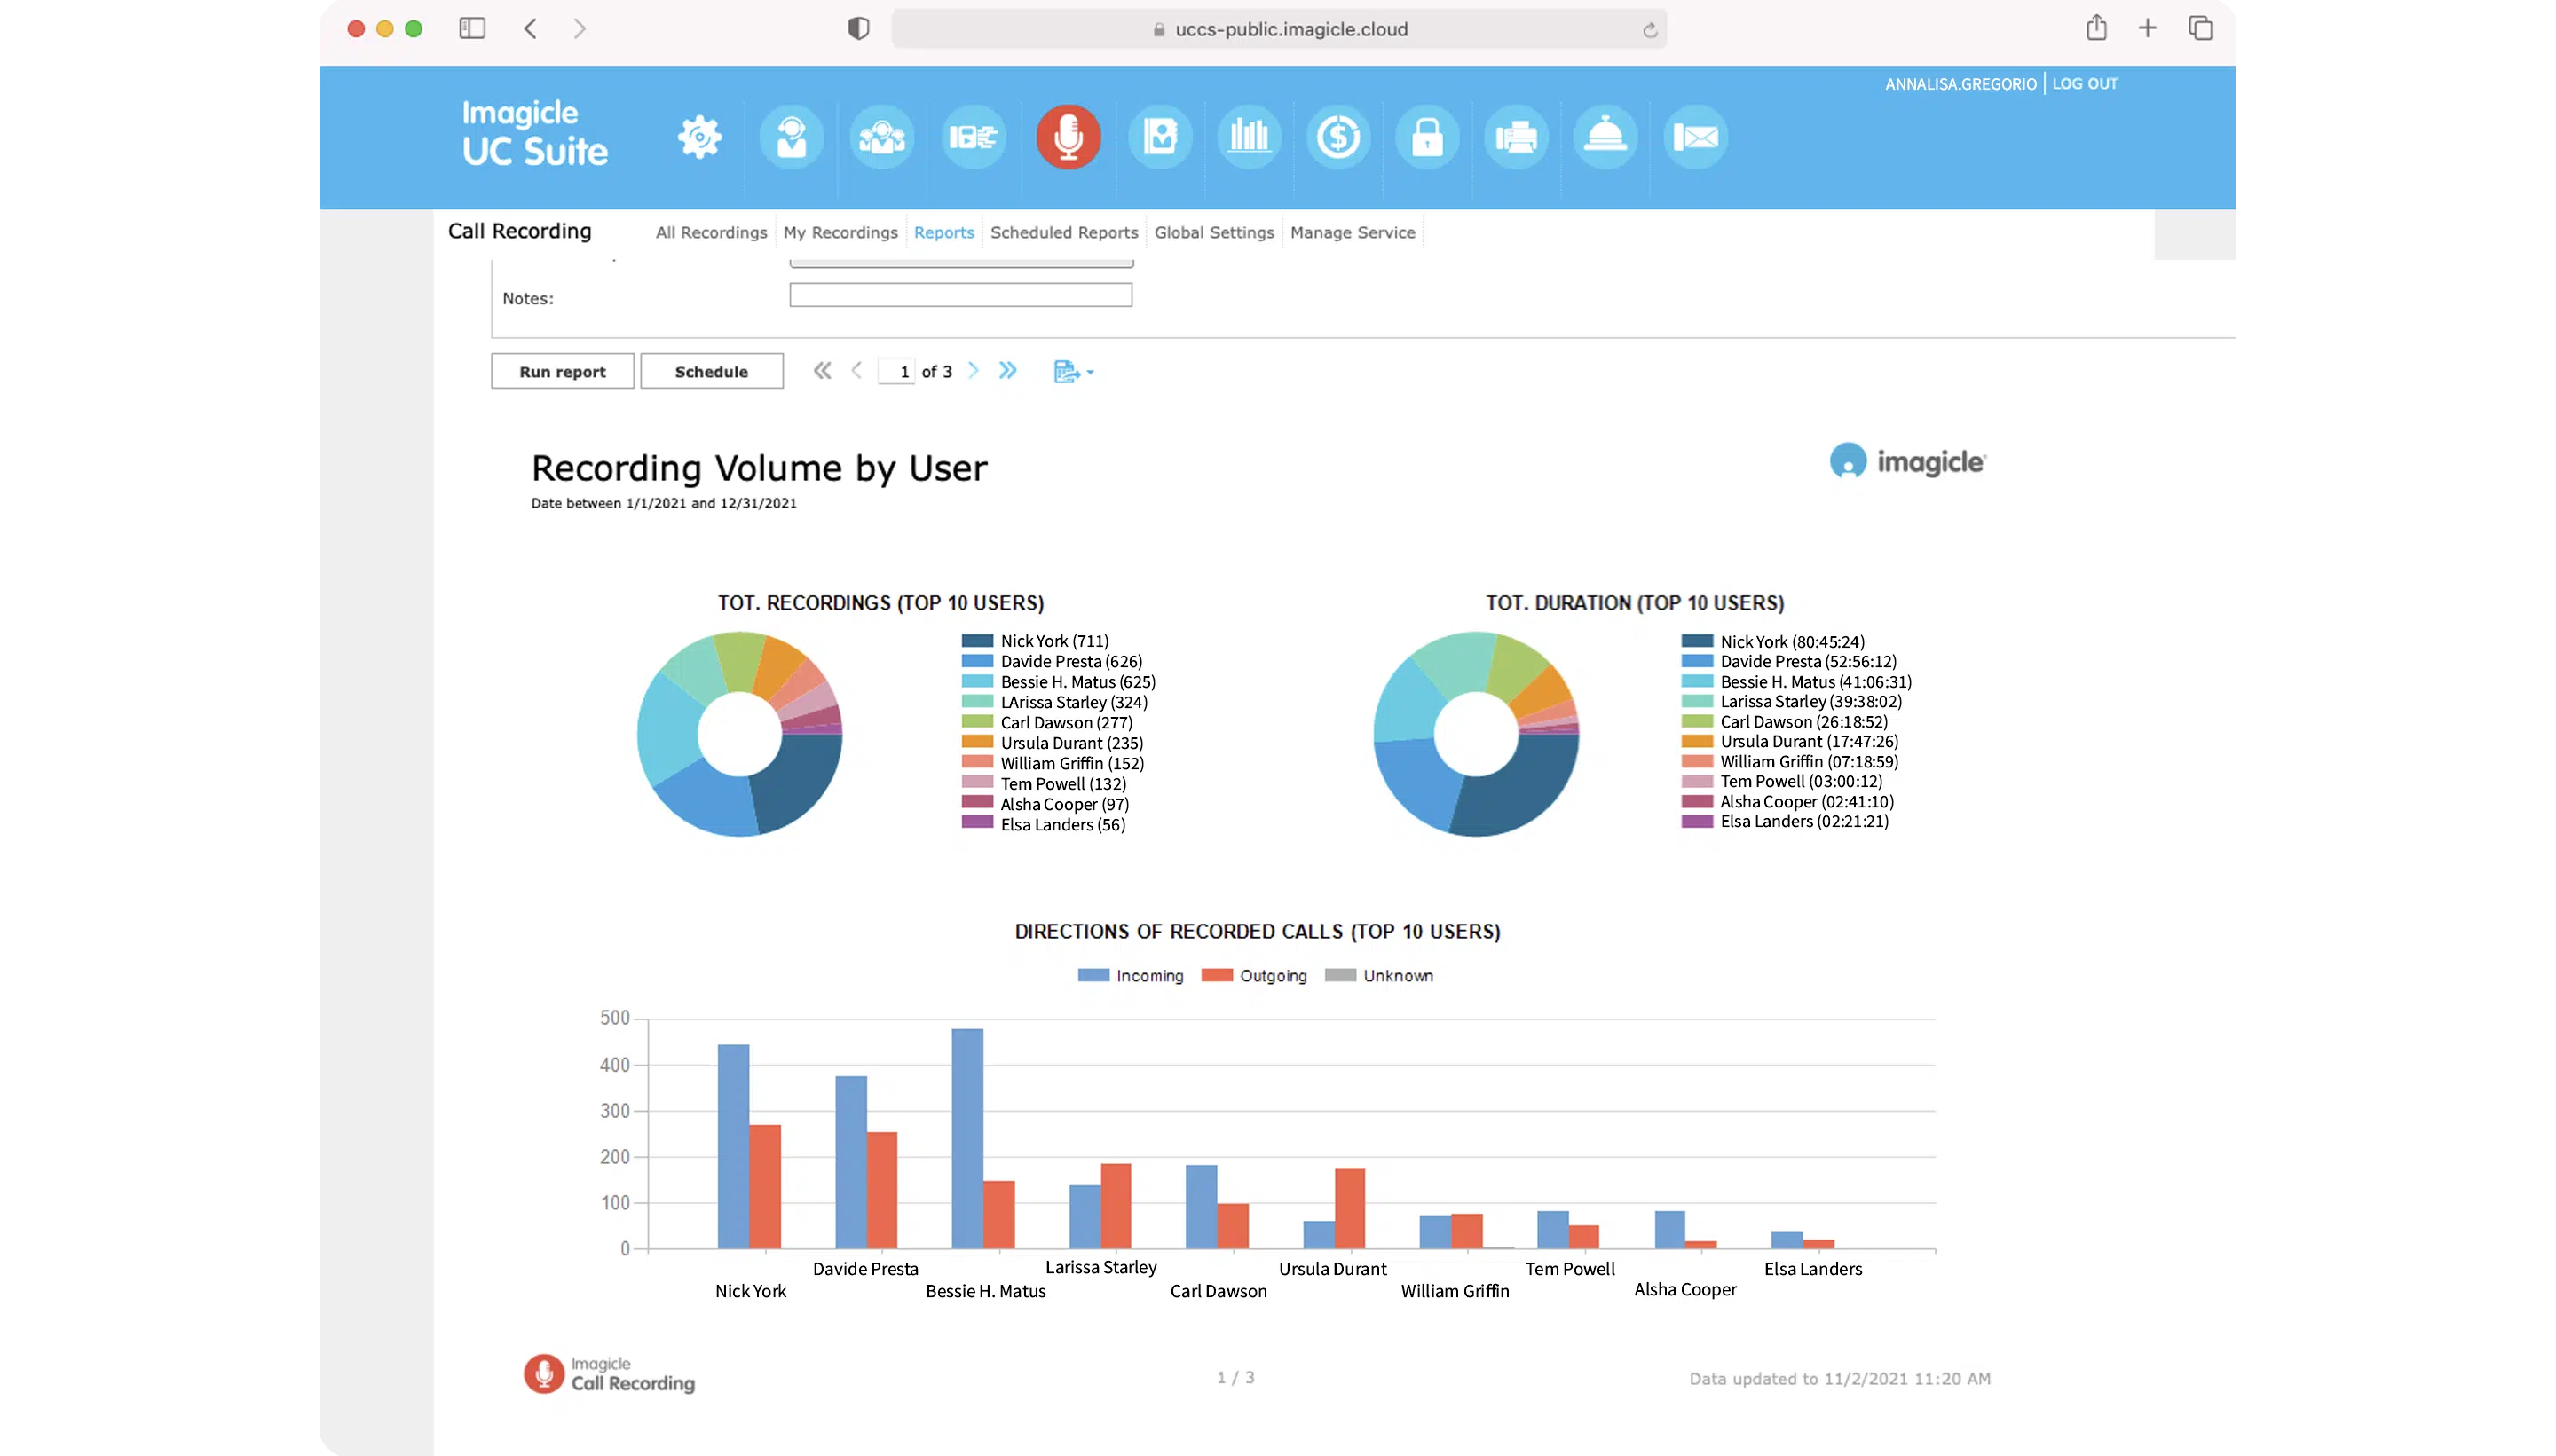
Task: Click the Schedule button
Action: [x=711, y=371]
